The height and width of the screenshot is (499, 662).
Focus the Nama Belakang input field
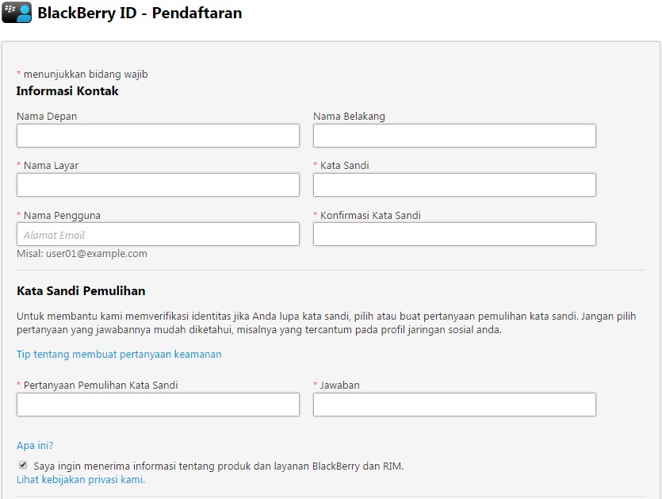[x=454, y=136]
